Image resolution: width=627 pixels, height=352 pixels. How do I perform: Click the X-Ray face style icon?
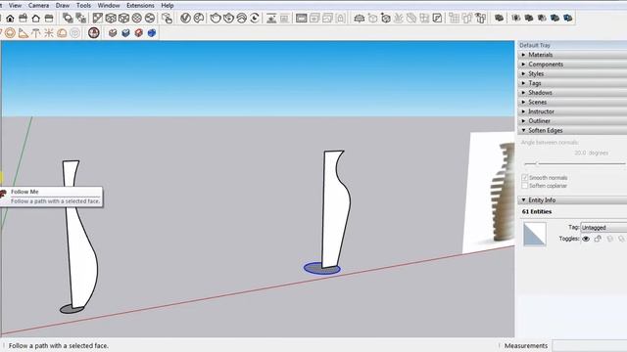pos(98,18)
